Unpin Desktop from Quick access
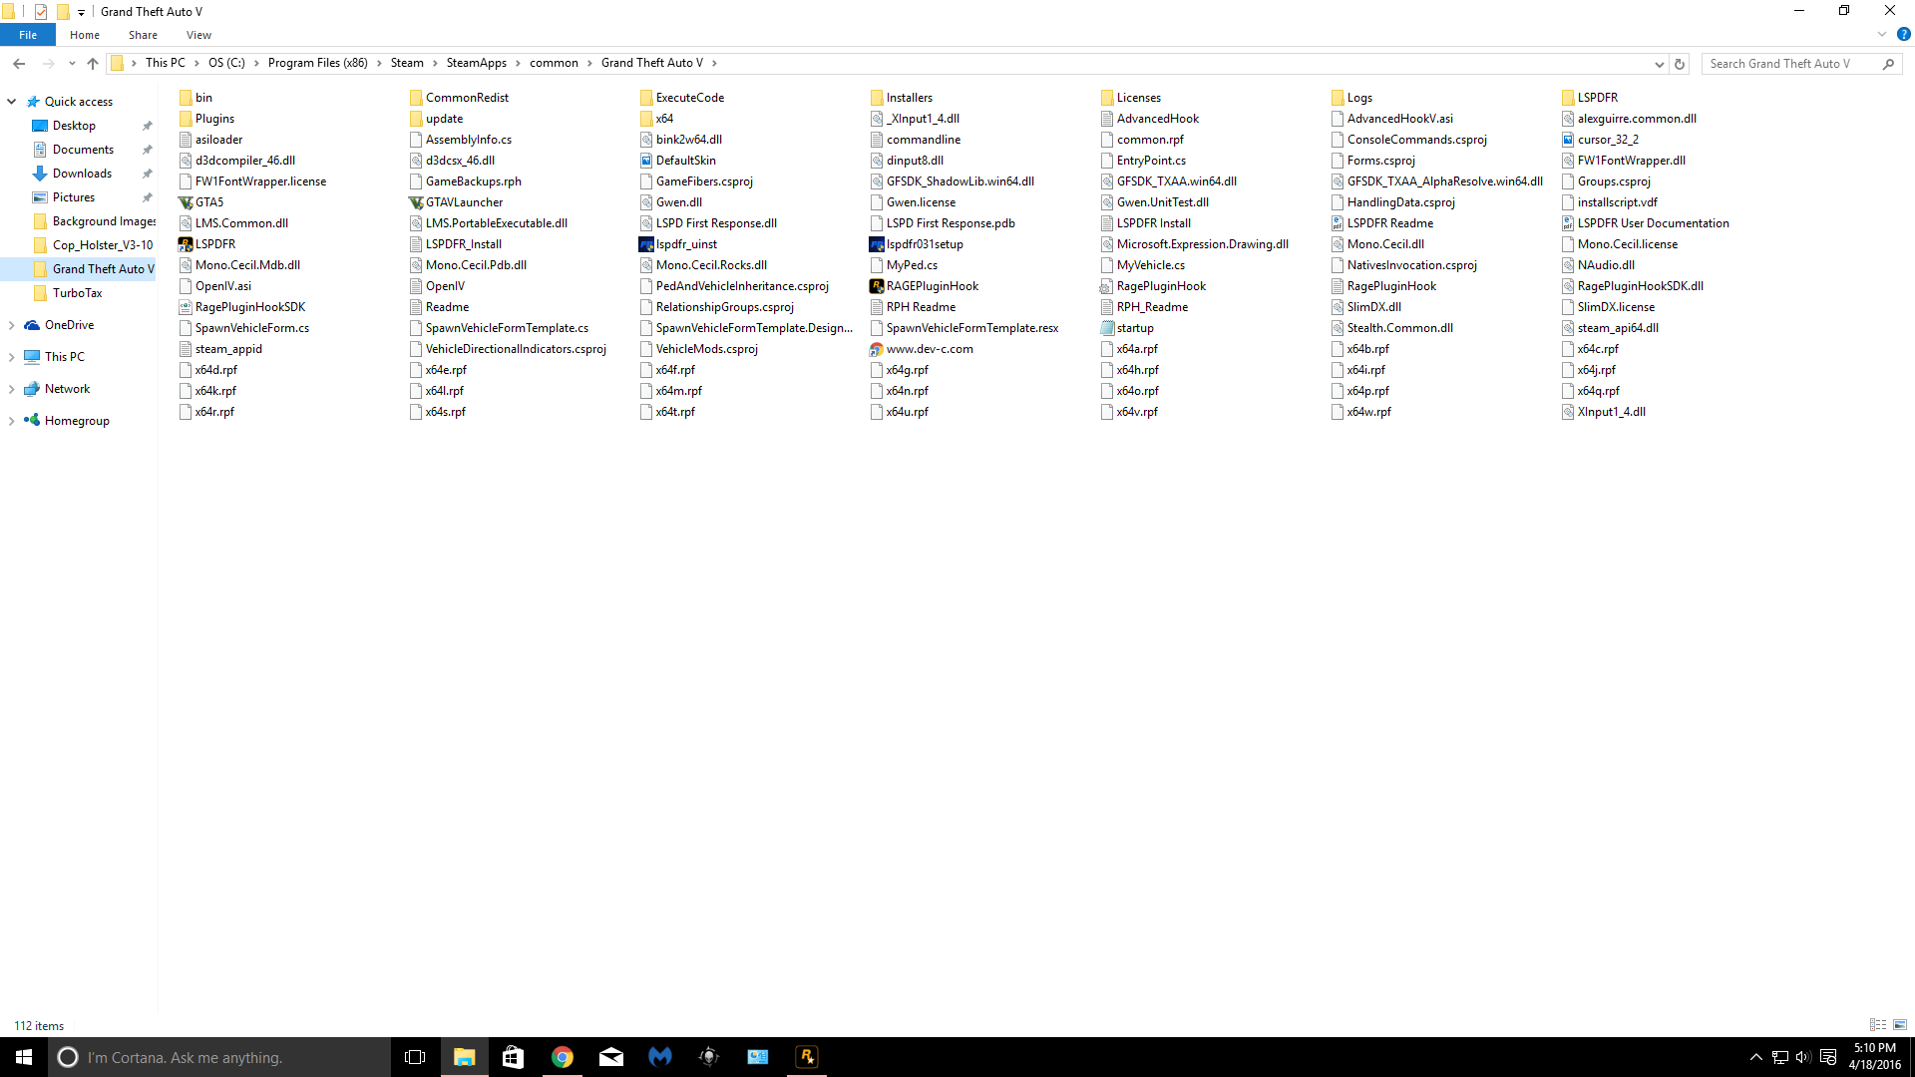 pos(148,126)
